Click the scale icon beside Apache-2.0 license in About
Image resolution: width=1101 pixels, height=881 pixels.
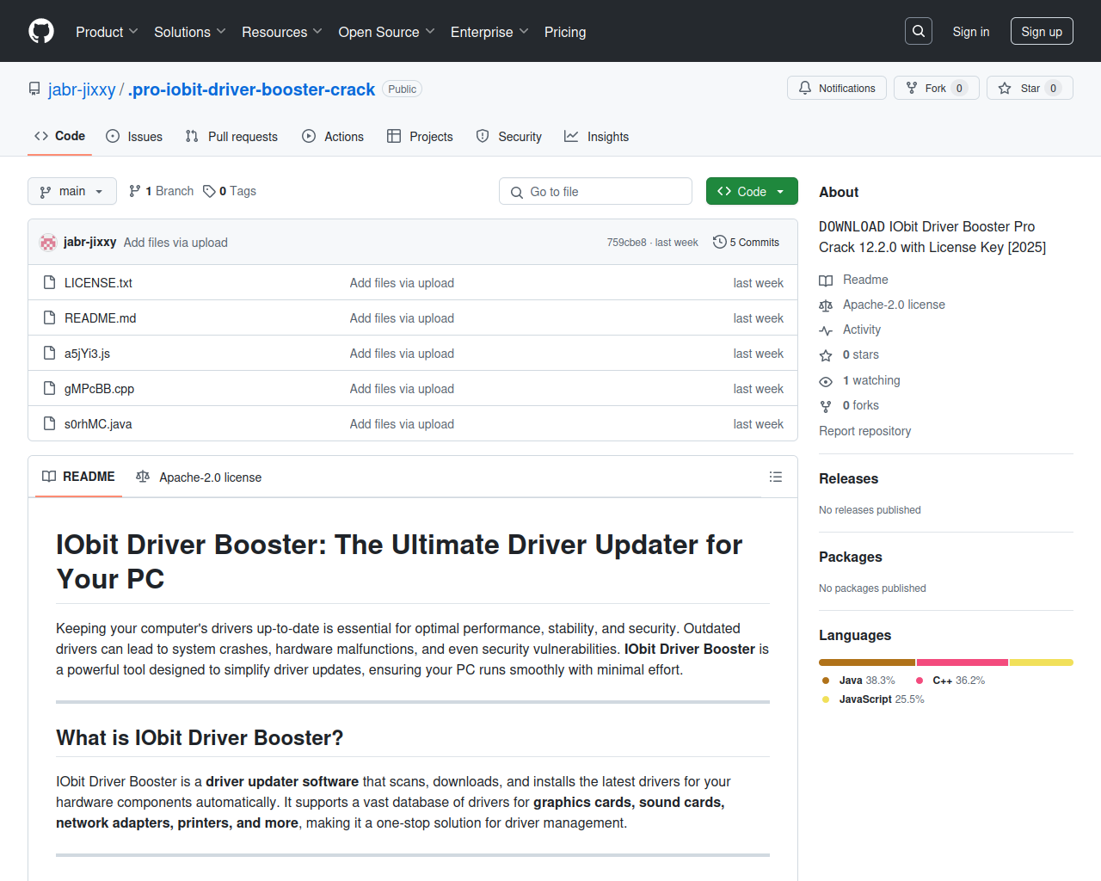(826, 305)
